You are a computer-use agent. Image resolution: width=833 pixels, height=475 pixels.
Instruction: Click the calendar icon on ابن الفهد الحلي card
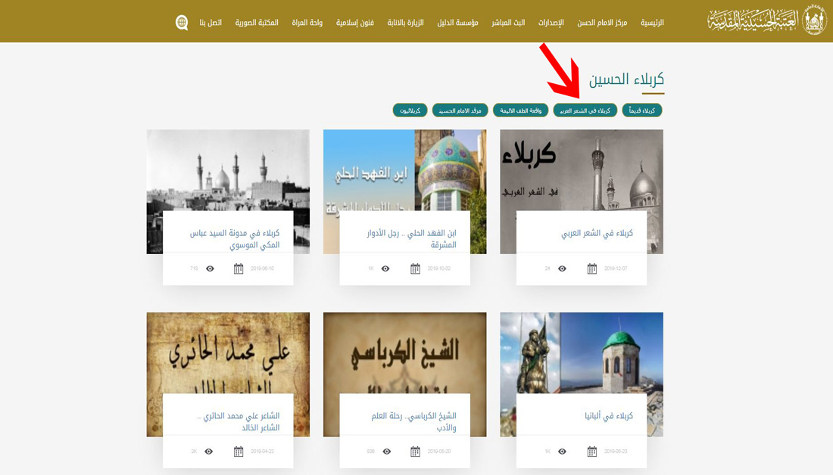[415, 269]
